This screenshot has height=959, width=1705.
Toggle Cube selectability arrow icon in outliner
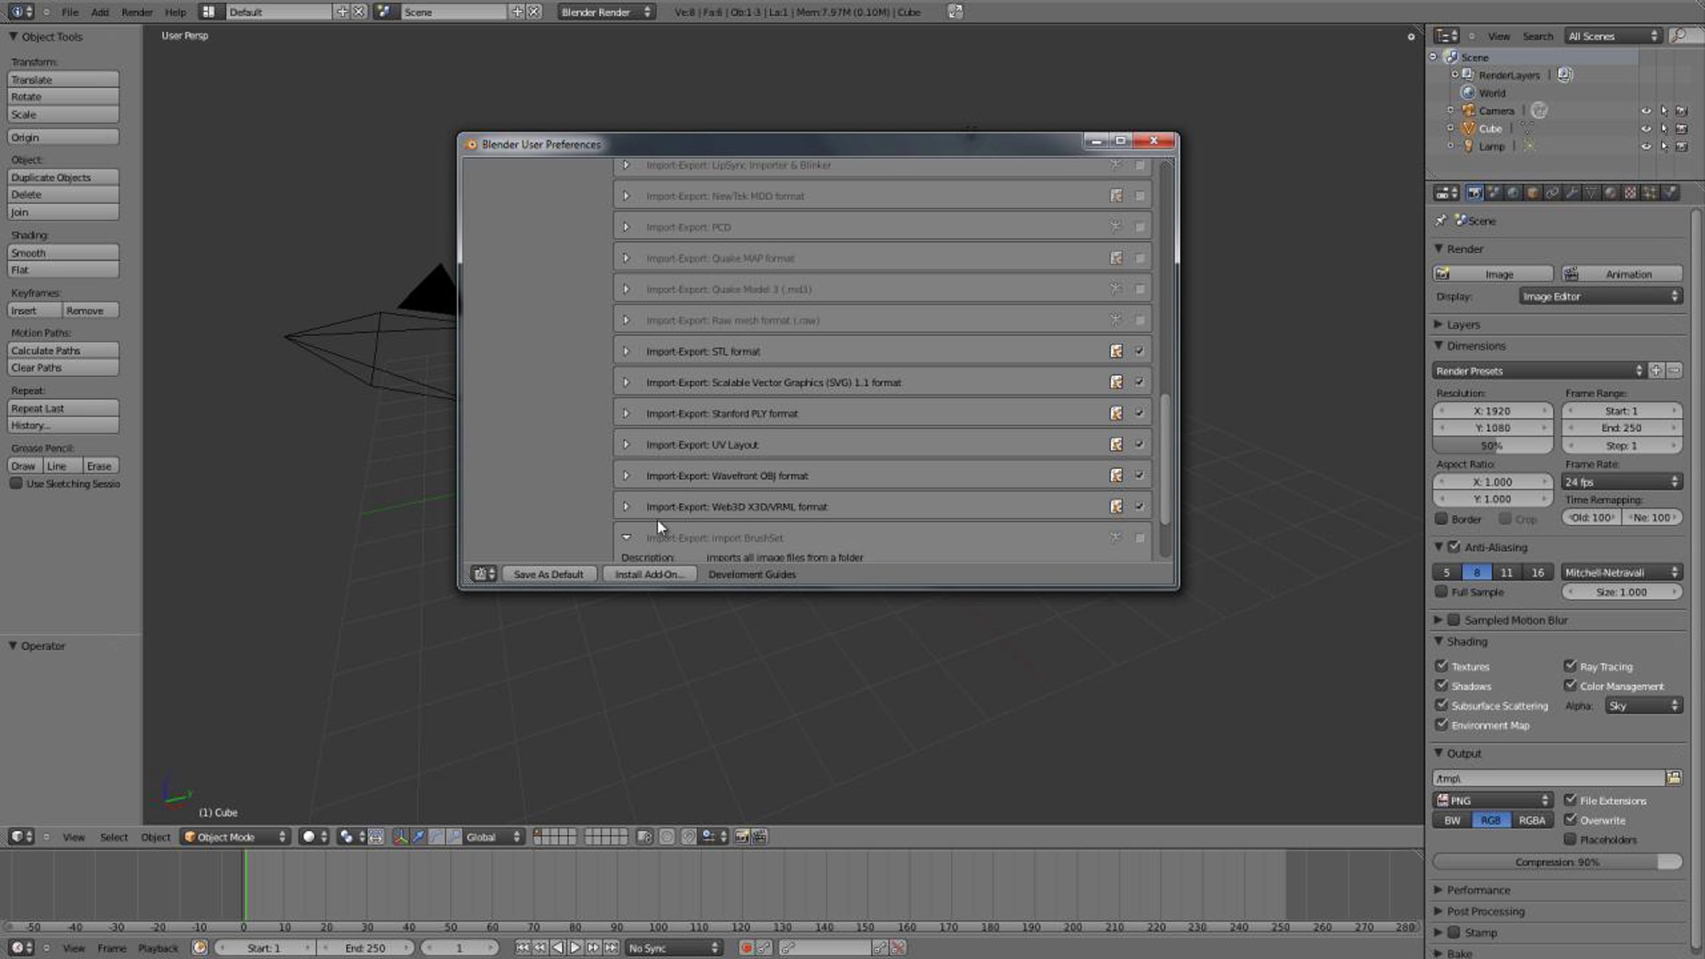(1664, 129)
